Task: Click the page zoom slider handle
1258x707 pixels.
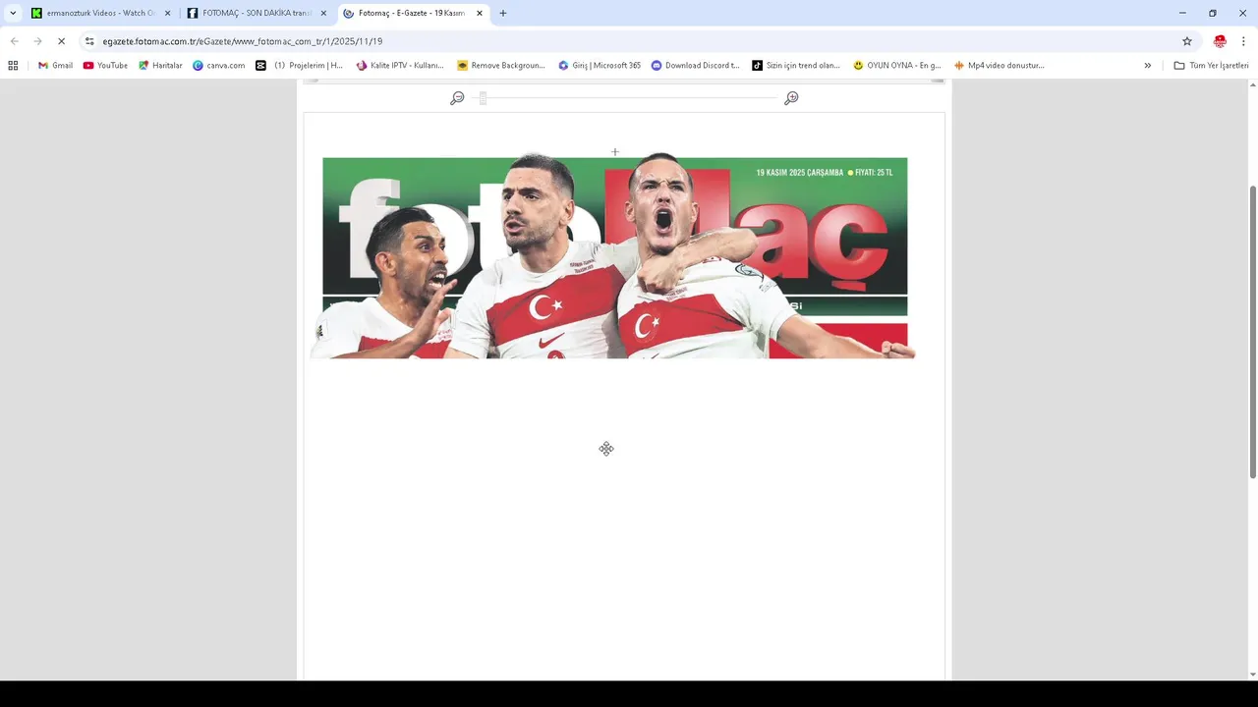Action: coord(483,98)
